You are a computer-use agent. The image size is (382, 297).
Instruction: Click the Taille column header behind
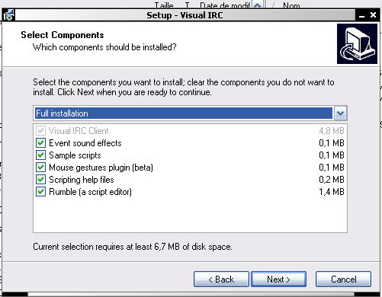(x=164, y=5)
